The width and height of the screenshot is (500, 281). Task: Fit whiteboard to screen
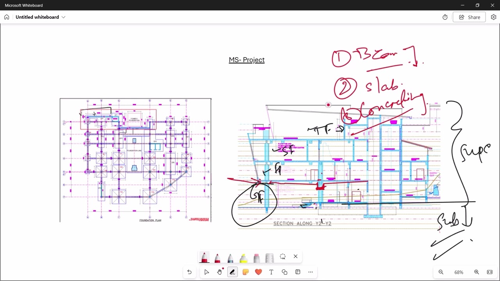pos(489,272)
